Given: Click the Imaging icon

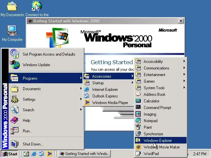Looking at the screenshot, I should tap(138, 114).
